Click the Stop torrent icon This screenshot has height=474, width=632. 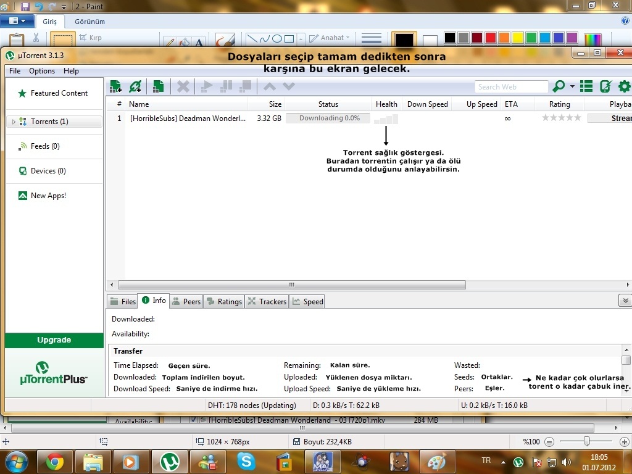(x=246, y=86)
